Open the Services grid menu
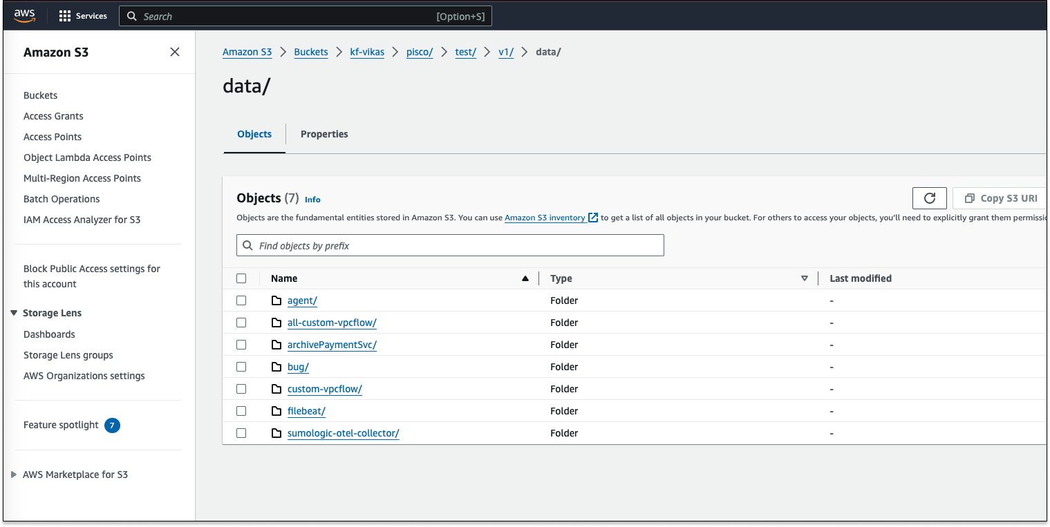Screen dimensions: 1050x527 64,15
